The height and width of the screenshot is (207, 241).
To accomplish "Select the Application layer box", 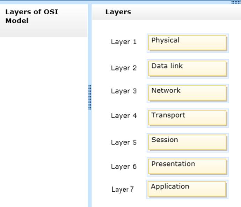I will coord(187,189).
